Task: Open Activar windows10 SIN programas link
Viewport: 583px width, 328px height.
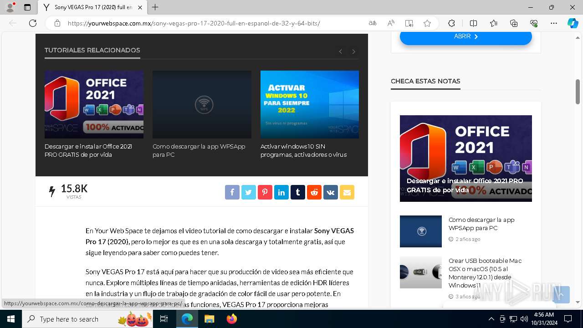Action: point(304,150)
